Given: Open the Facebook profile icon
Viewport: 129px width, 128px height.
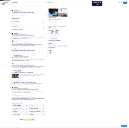Looking at the screenshot, I should pos(51,53).
